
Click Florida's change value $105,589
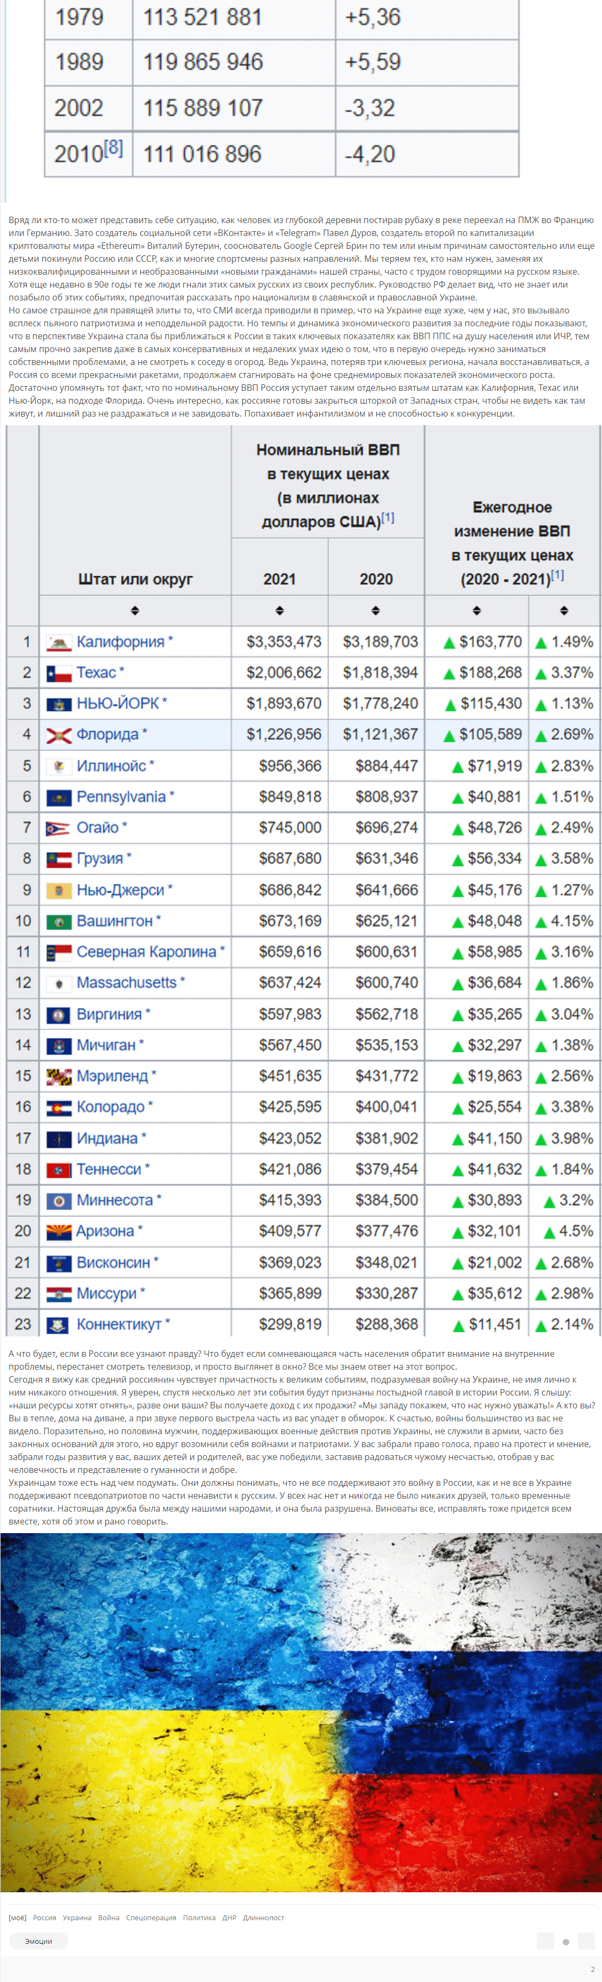[491, 734]
